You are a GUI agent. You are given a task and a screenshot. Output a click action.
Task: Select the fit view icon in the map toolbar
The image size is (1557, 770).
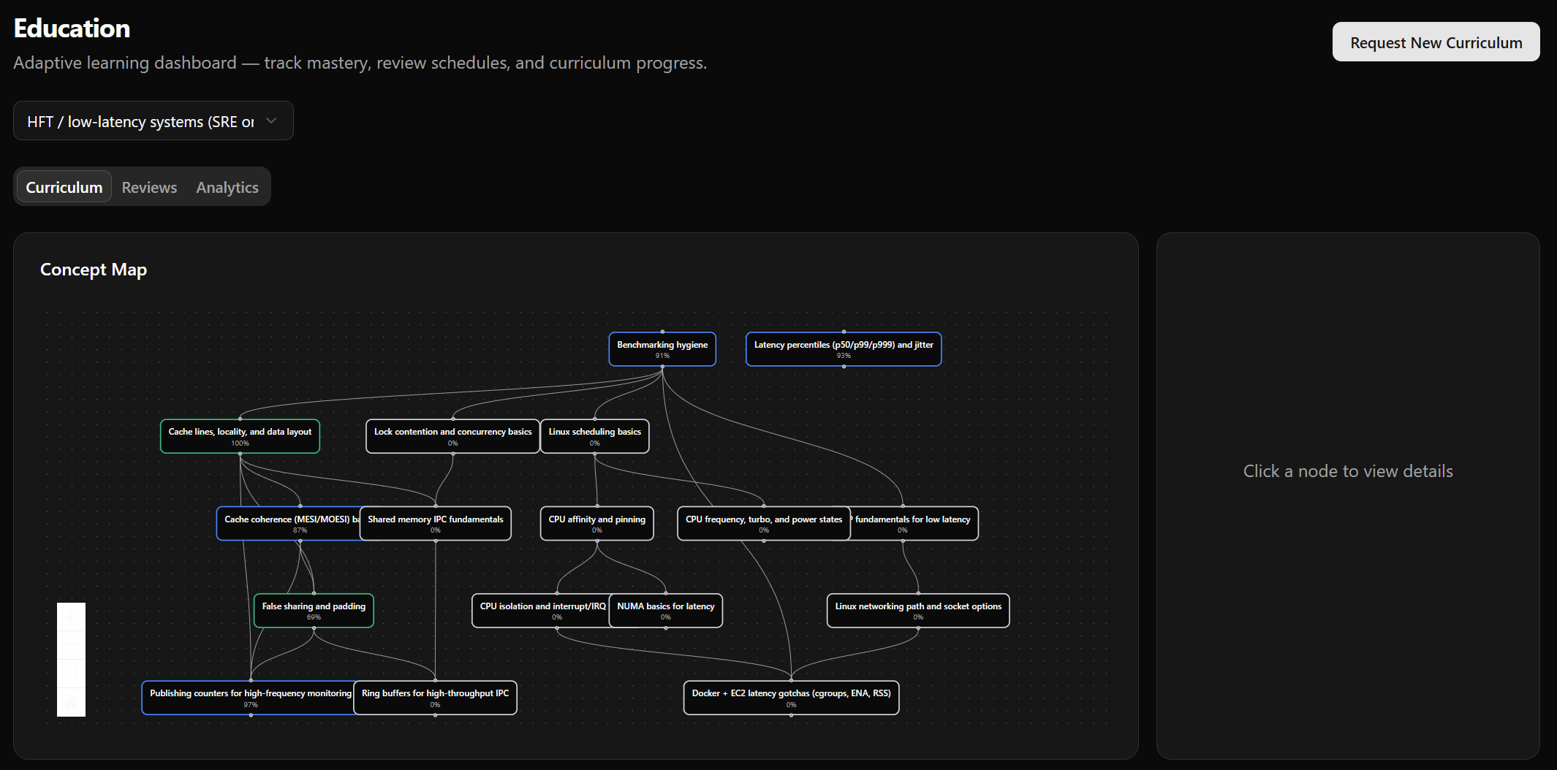(x=71, y=673)
